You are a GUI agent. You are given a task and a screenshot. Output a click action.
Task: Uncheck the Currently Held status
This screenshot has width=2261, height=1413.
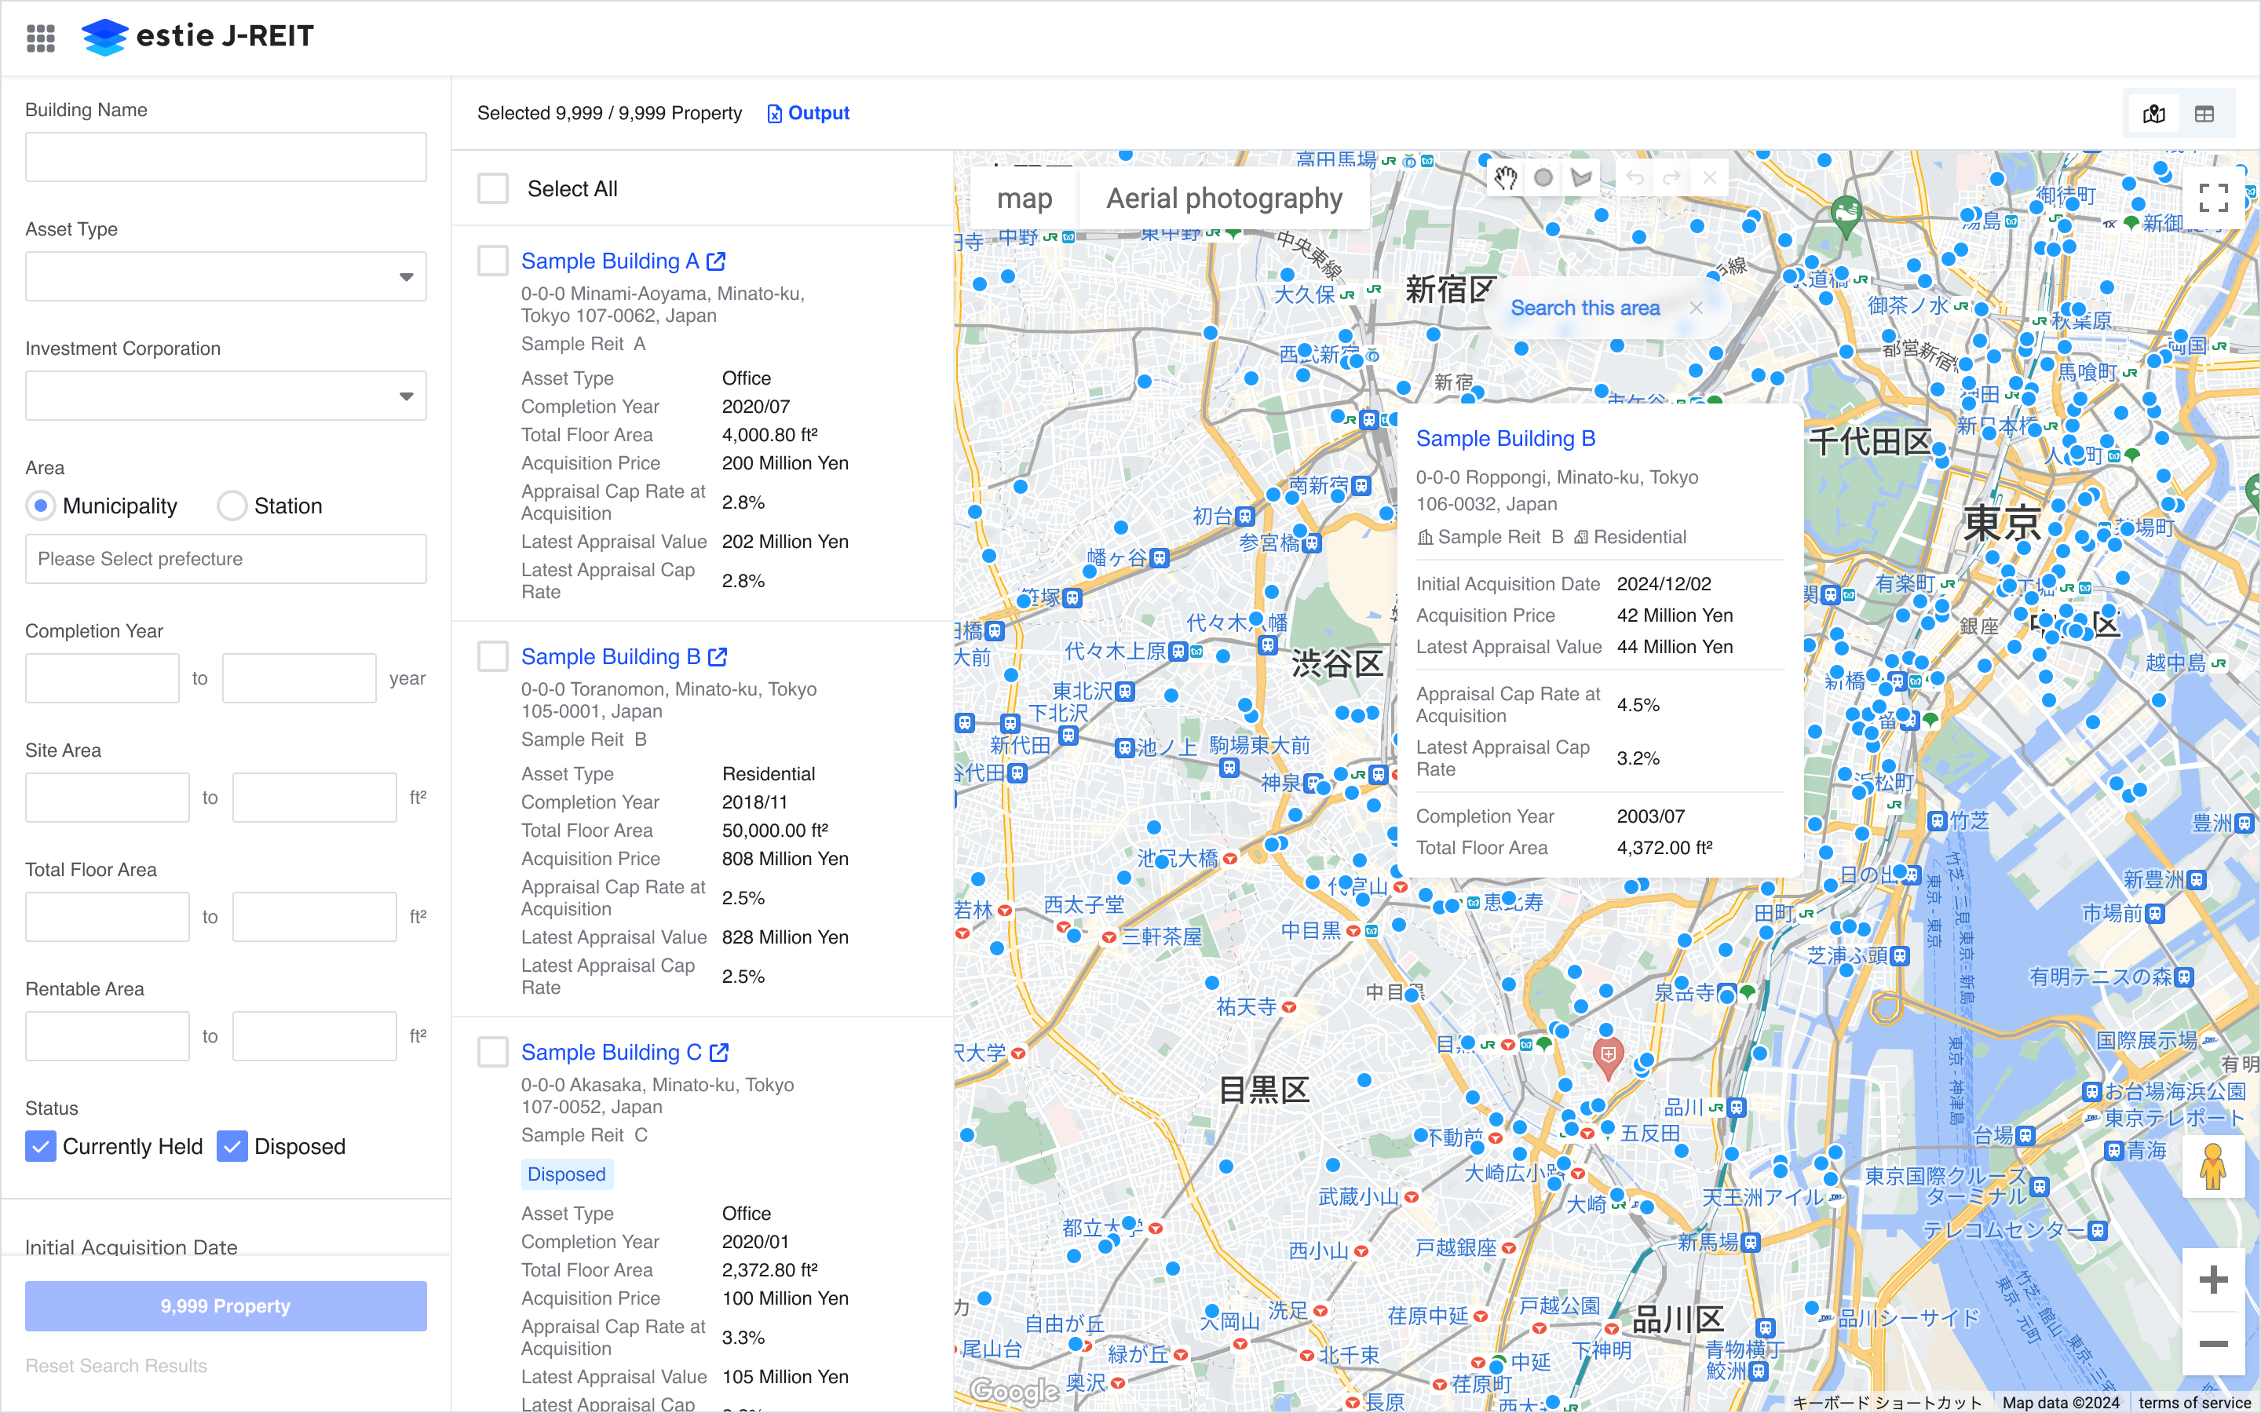point(40,1146)
